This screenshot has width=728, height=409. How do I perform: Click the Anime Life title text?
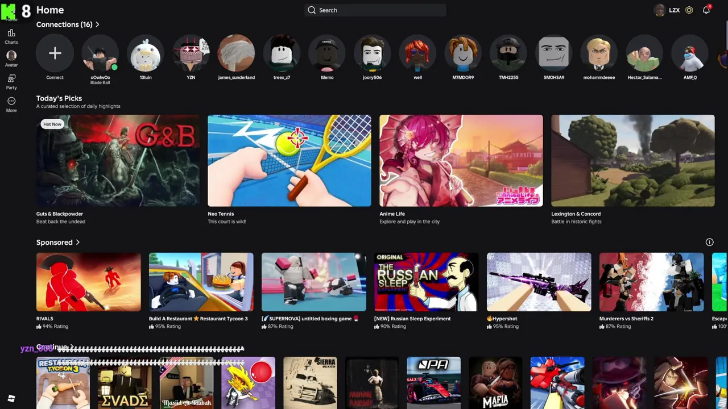coord(392,214)
